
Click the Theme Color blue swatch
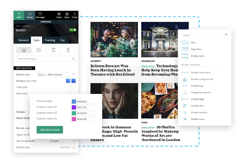point(74,102)
